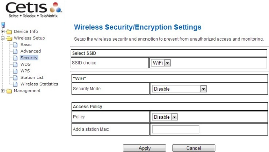Screen dimensions: 269x152
Task: Click the Cancel button
Action: [194, 148]
